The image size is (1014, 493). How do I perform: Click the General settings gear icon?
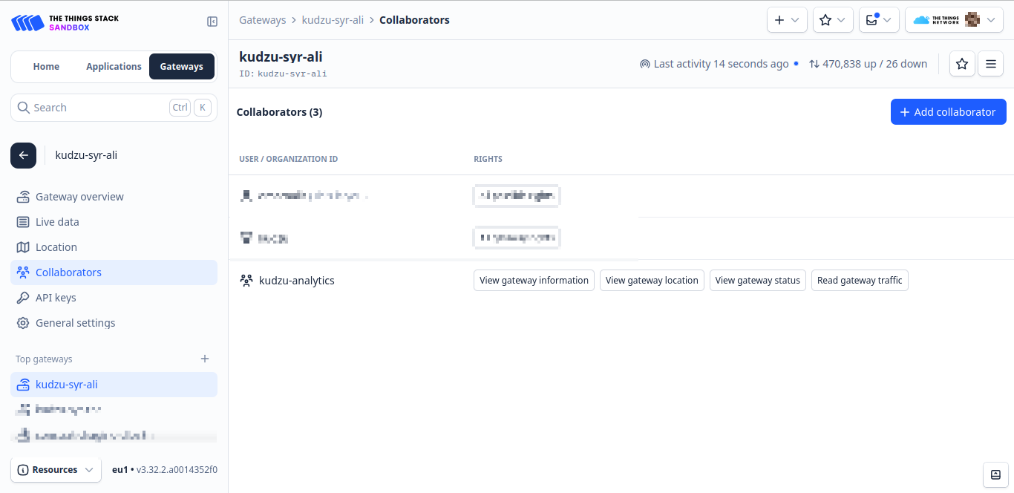pos(23,323)
